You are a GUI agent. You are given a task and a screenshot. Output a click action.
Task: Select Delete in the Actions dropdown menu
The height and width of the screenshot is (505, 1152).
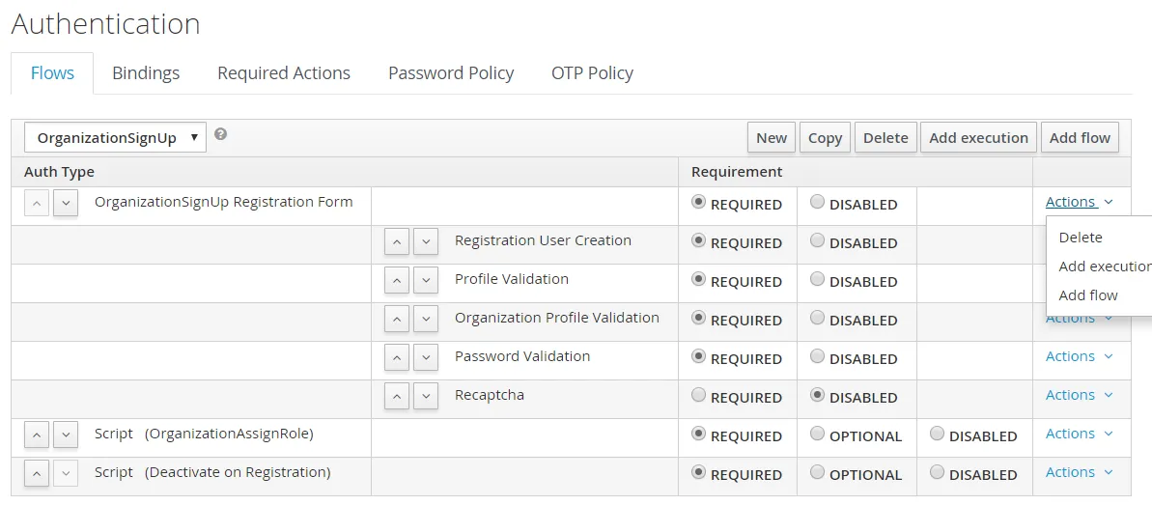click(x=1081, y=238)
